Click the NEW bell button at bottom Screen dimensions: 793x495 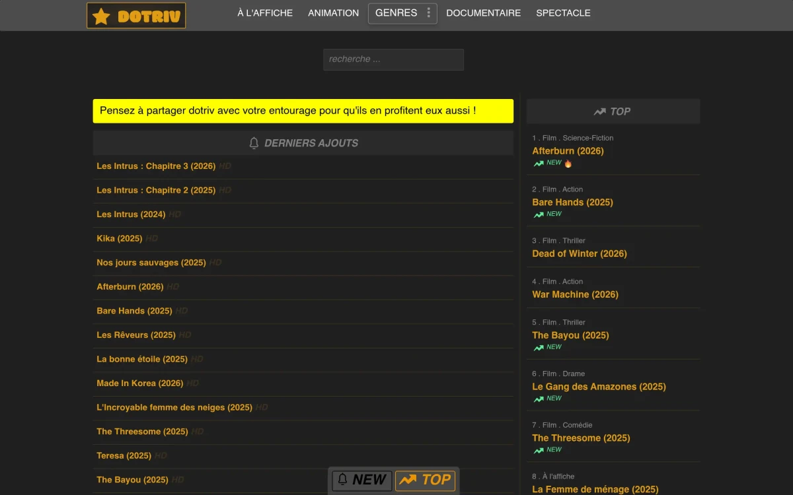(361, 480)
